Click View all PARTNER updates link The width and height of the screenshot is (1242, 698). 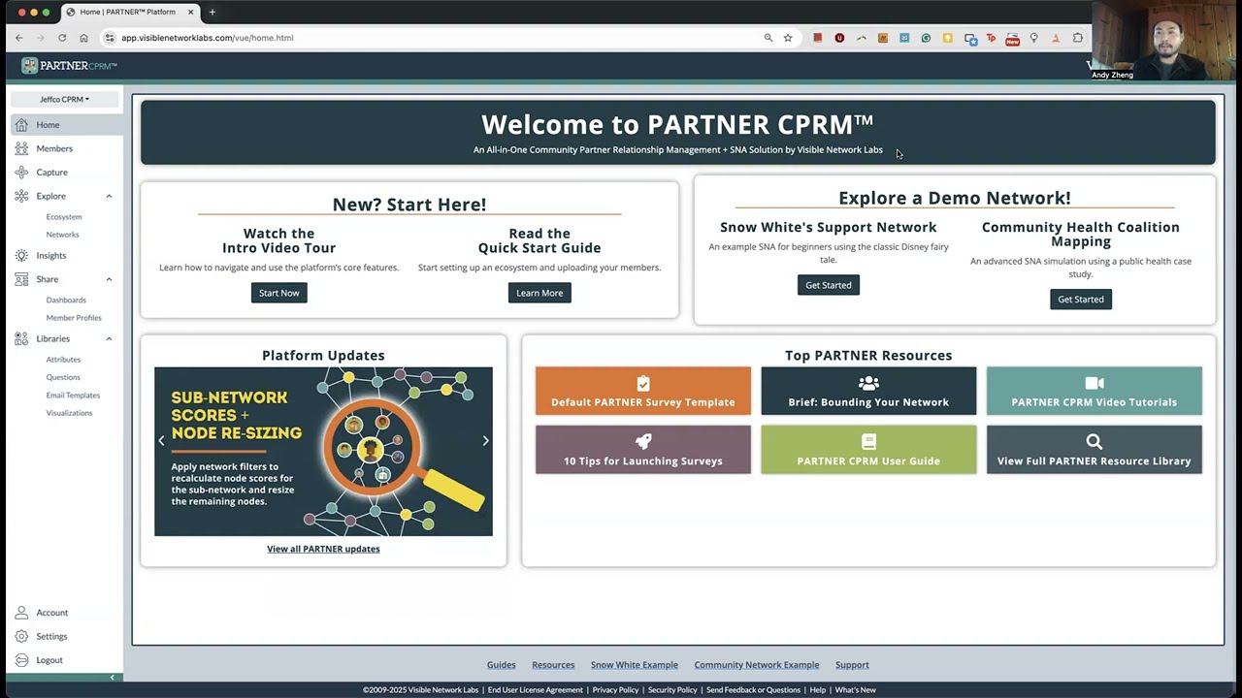pyautogui.click(x=323, y=549)
